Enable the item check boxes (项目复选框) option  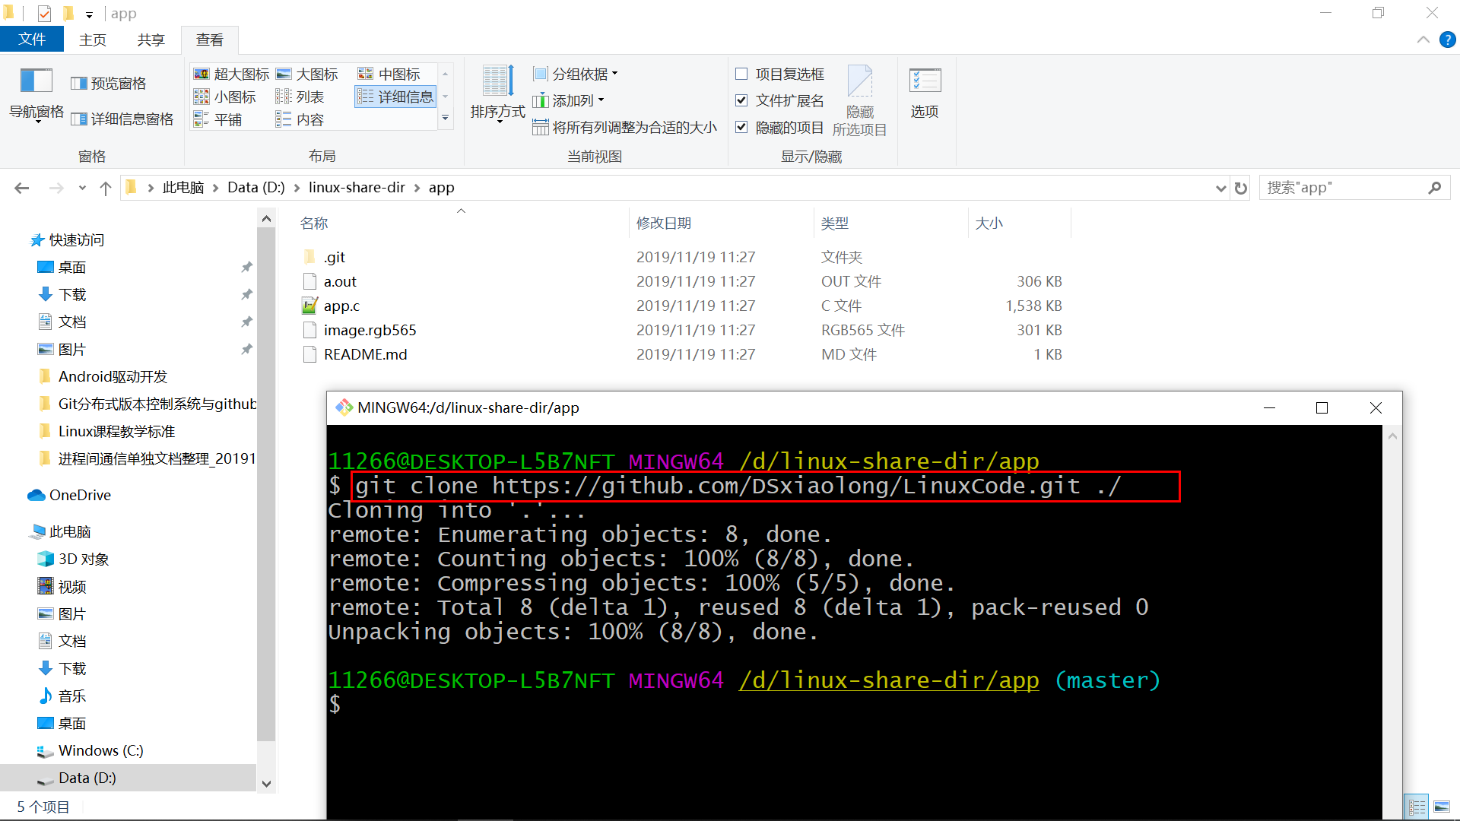(741, 74)
